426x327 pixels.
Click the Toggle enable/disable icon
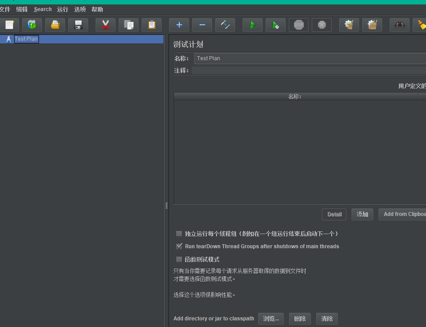click(225, 25)
